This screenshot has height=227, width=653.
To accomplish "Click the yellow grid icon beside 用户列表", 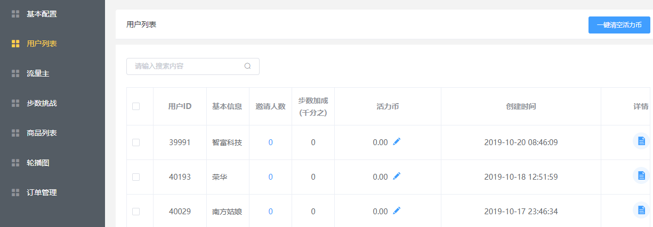I will click(x=15, y=44).
